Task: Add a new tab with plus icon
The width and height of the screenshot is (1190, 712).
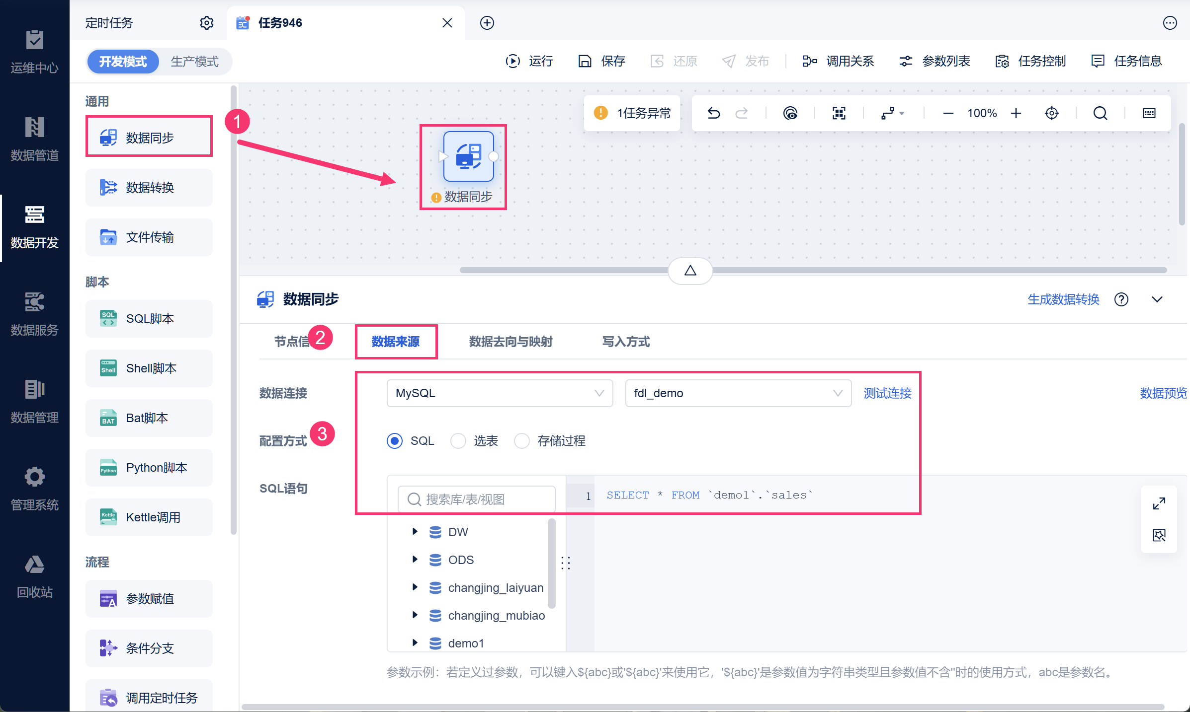Action: (487, 23)
